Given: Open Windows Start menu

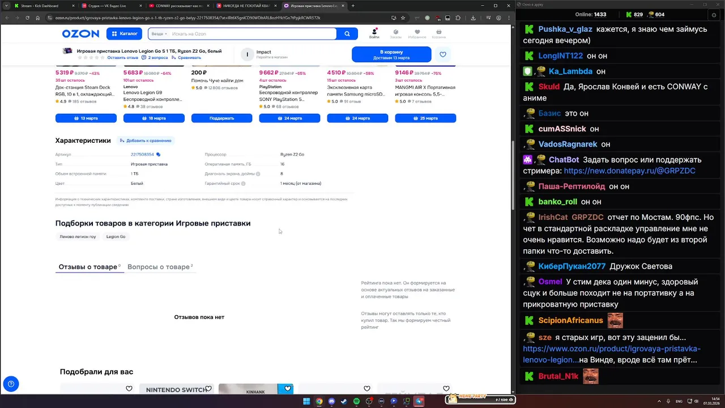Looking at the screenshot, I should point(306,401).
